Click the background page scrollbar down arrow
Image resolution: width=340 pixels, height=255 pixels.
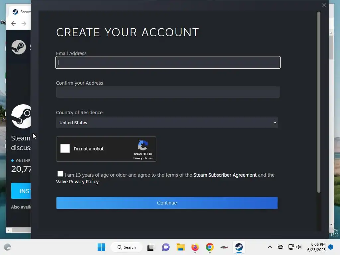tap(331, 224)
